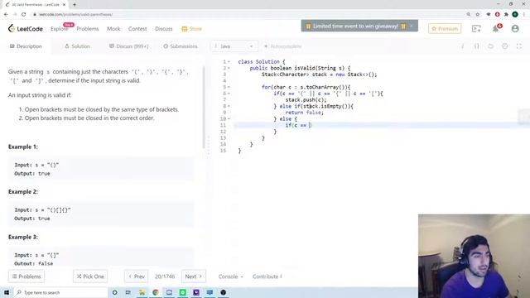Screen dimensions: 530x298
Task: Collapse the fold arrow on code line 8
Action: (x=229, y=106)
